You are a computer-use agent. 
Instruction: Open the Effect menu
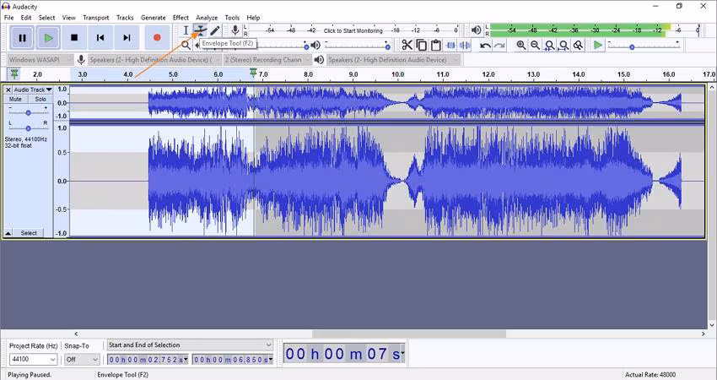181,18
